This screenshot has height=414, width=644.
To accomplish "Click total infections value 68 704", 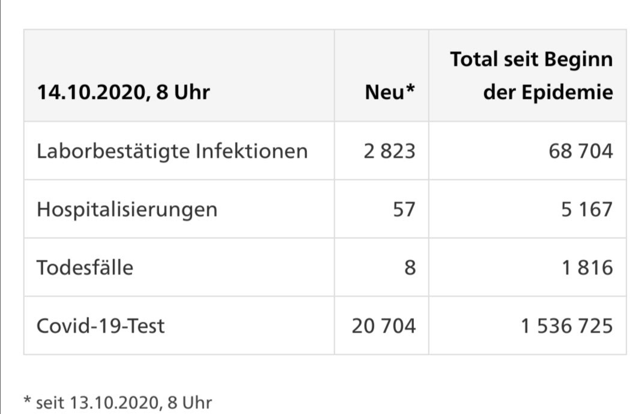I will pos(580,151).
